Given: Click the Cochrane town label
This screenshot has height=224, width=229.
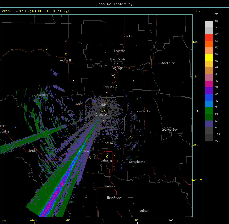Looking at the screenshot, I should coord(86,151).
